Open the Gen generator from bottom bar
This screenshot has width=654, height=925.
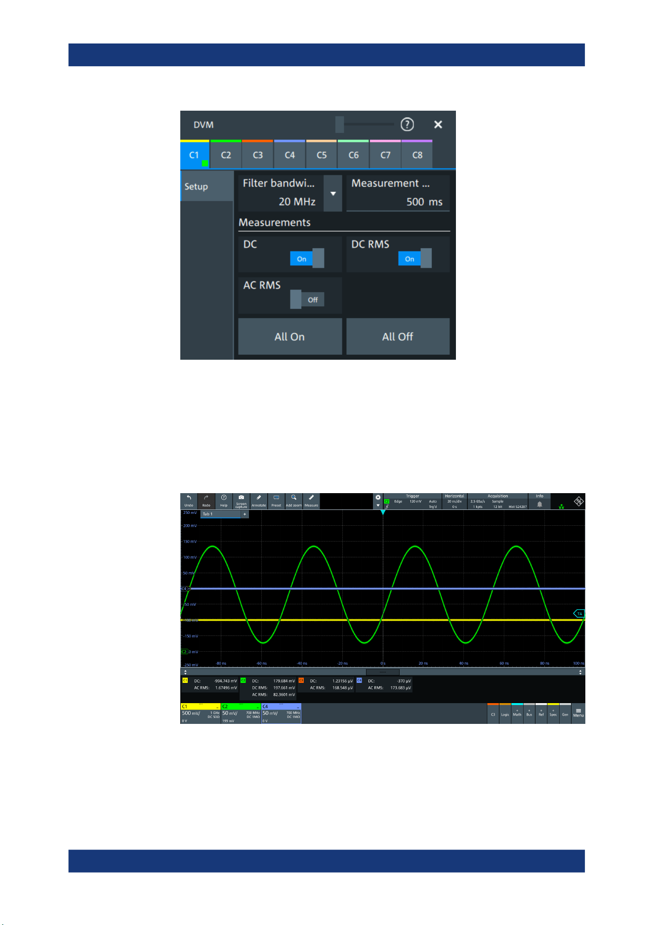[565, 714]
